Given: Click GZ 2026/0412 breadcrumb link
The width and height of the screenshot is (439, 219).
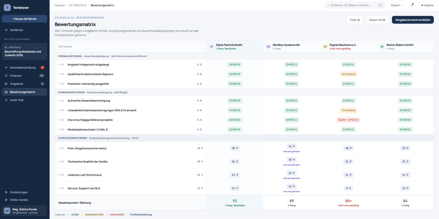Looking at the screenshot, I should pos(78,5).
